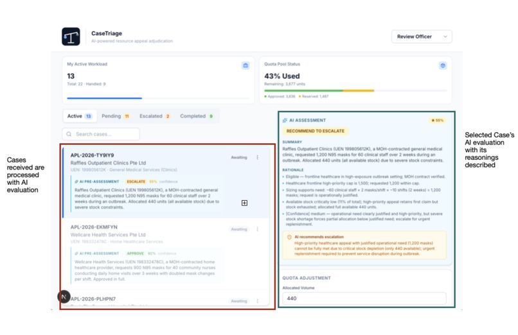Click the RECOMMEND TO ESCALATE badge
518x335 pixels.
click(x=315, y=131)
